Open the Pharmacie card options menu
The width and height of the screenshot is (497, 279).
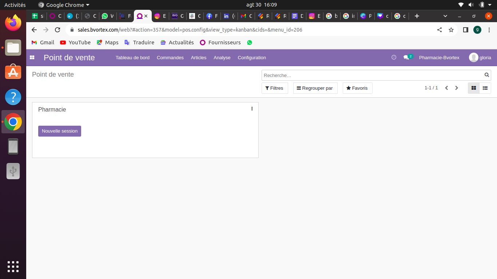pos(252,109)
